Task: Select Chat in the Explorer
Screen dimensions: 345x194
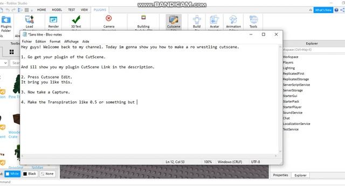Action: [286, 118]
